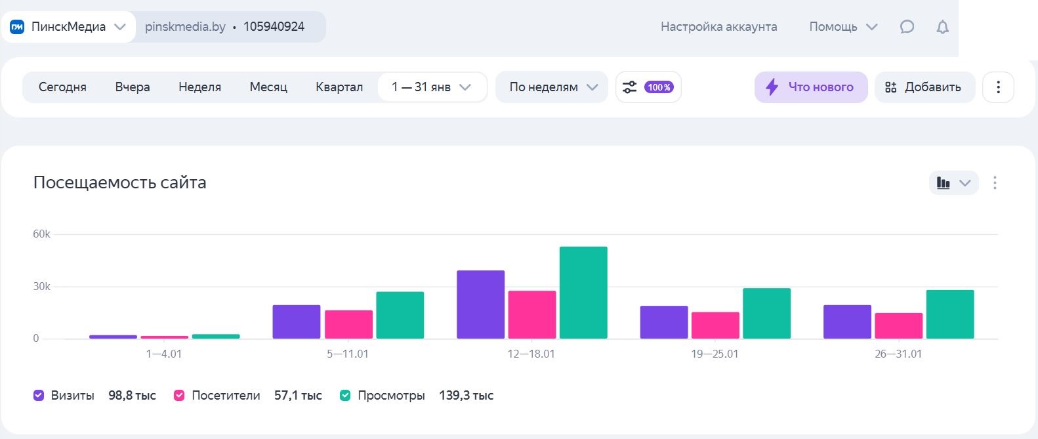The height and width of the screenshot is (439, 1038).
Task: Uncheck the Визиты legend checkbox
Action: 39,395
